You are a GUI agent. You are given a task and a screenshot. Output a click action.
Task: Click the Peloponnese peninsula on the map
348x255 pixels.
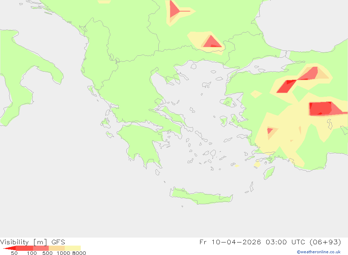click(x=142, y=144)
